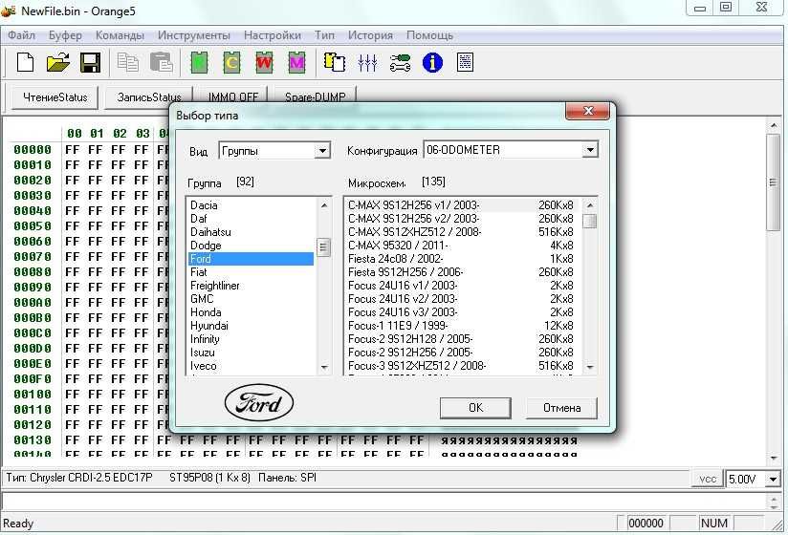Select the highlighted Ford group
This screenshot has height=535, width=788.
pyautogui.click(x=251, y=259)
